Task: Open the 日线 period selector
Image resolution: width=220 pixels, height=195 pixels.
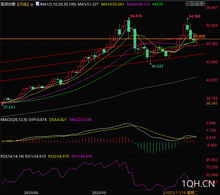Action: (23, 4)
